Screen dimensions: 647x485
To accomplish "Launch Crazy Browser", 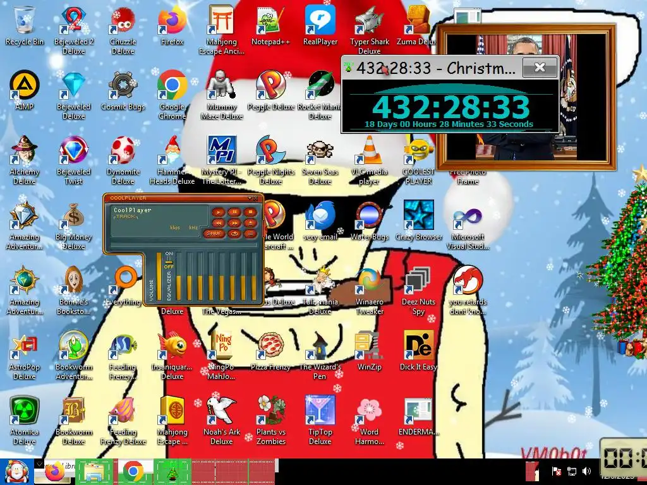I will coord(418,221).
